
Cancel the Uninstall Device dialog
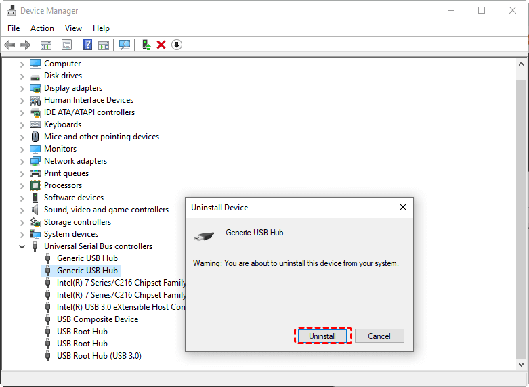[379, 336]
